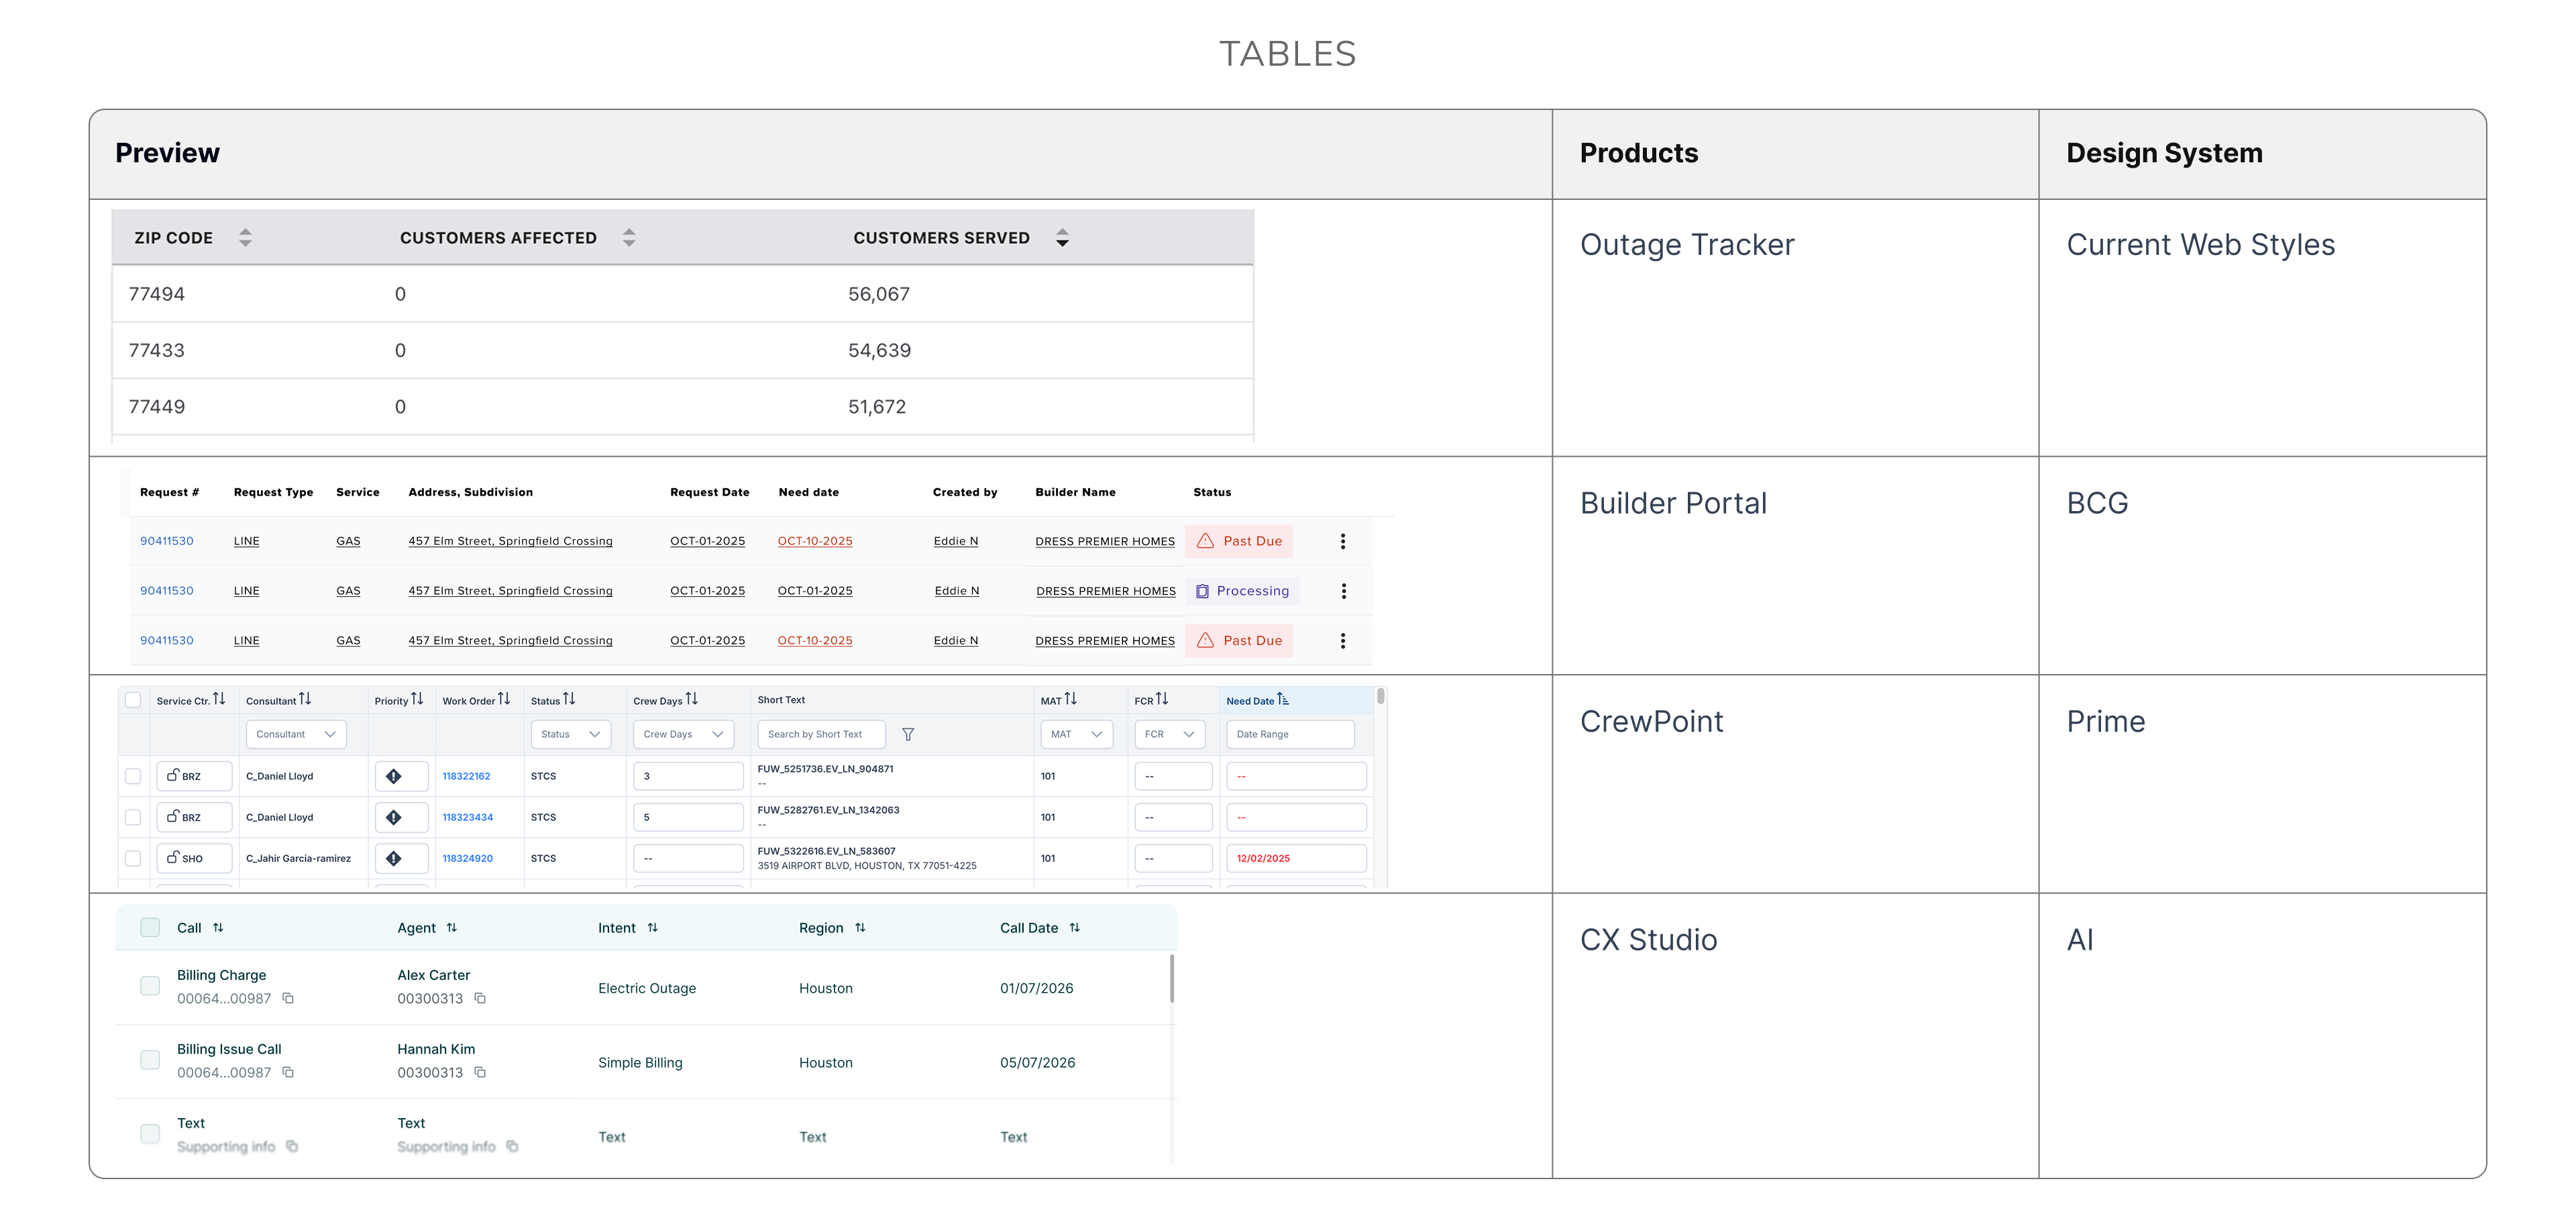The image size is (2576, 1210).
Task: Sort by Intent column icon
Action: coord(653,928)
